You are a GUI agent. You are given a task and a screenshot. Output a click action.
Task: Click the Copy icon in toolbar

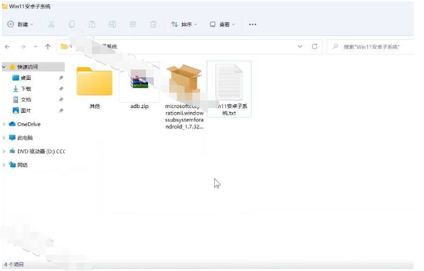coord(72,24)
